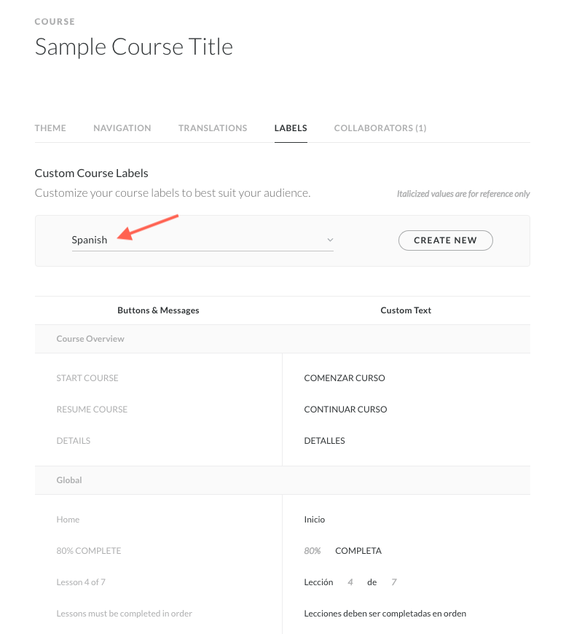Click the COMPLETA text field
Viewport: 574px width, 634px height.
[x=358, y=551]
